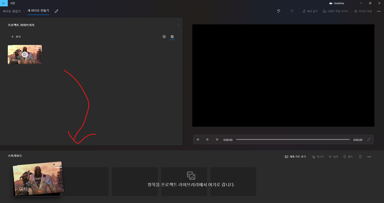
Task: Select the video clip in the project library
Action: 25,55
